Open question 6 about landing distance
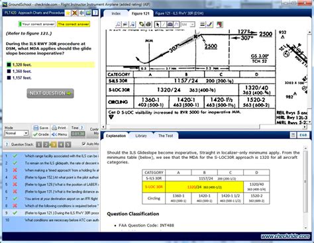The height and width of the screenshot is (243, 314). [51, 191]
